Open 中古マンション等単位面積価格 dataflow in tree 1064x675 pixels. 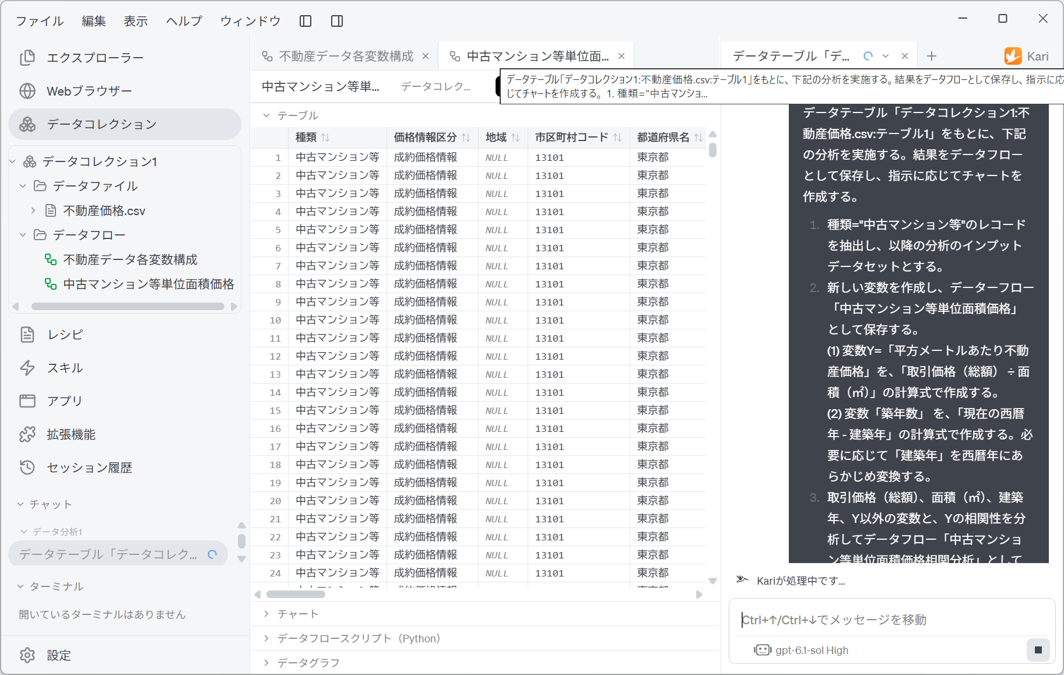click(x=148, y=284)
